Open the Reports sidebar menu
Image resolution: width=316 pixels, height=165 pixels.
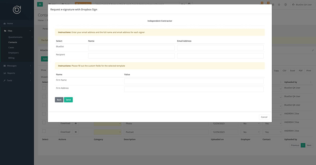point(11,73)
